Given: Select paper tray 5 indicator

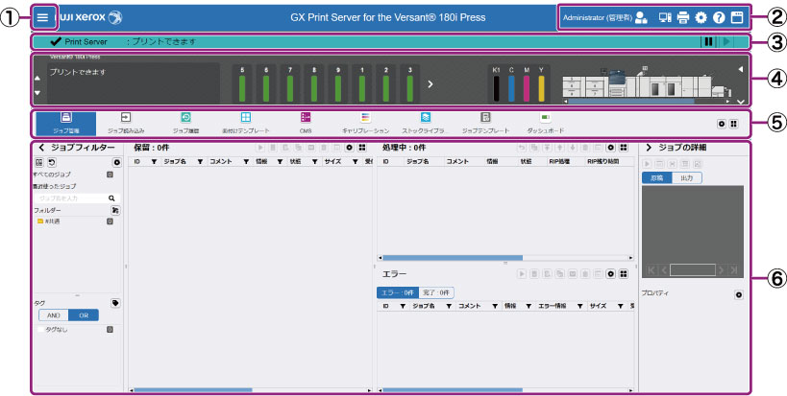Looking at the screenshot, I should (242, 84).
